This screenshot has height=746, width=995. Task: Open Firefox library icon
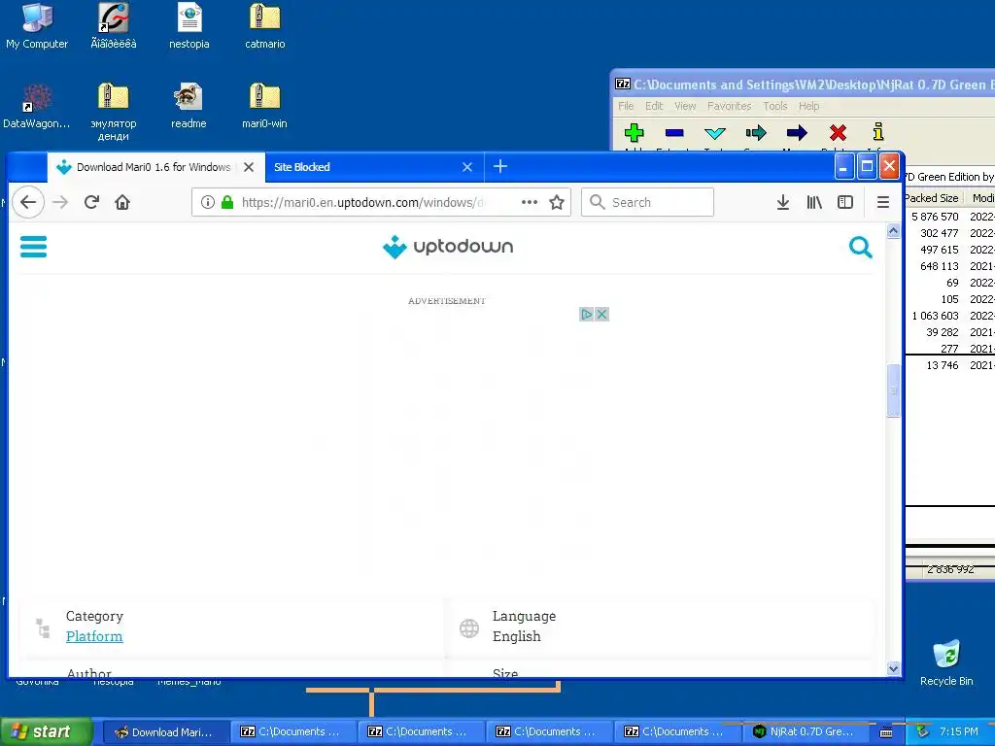click(x=814, y=202)
